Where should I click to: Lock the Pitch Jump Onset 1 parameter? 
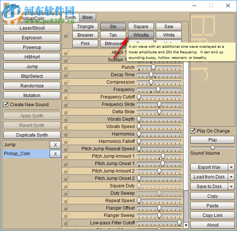tap(67, 164)
